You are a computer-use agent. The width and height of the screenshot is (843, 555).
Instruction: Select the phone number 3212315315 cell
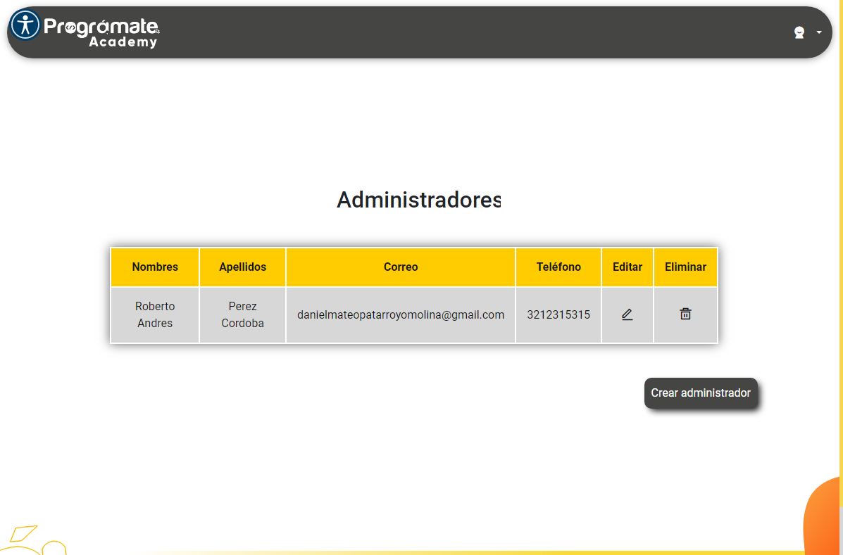558,314
